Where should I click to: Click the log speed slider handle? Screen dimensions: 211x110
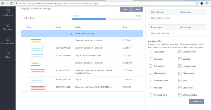(x=107, y=19)
